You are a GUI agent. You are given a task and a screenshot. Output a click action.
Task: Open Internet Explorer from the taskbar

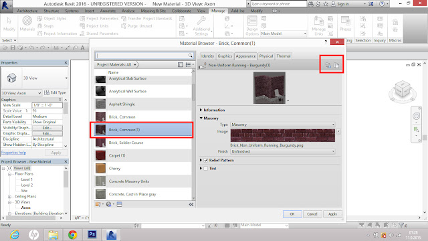pyautogui.click(x=15, y=234)
